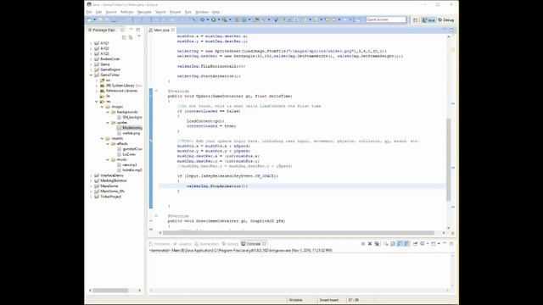Screen dimensions: 543x305
Task: Open the Package Explorer view menu
Action: tap(139, 36)
